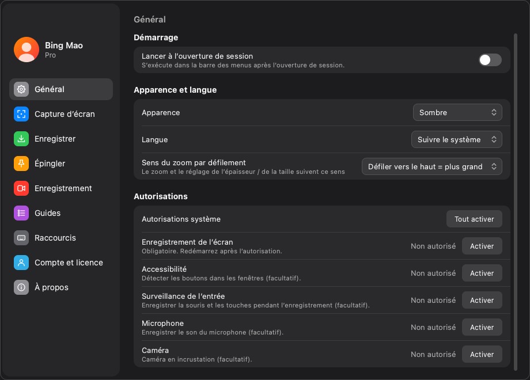Activate Accessibilité permission
This screenshot has height=380, width=530.
pos(482,273)
